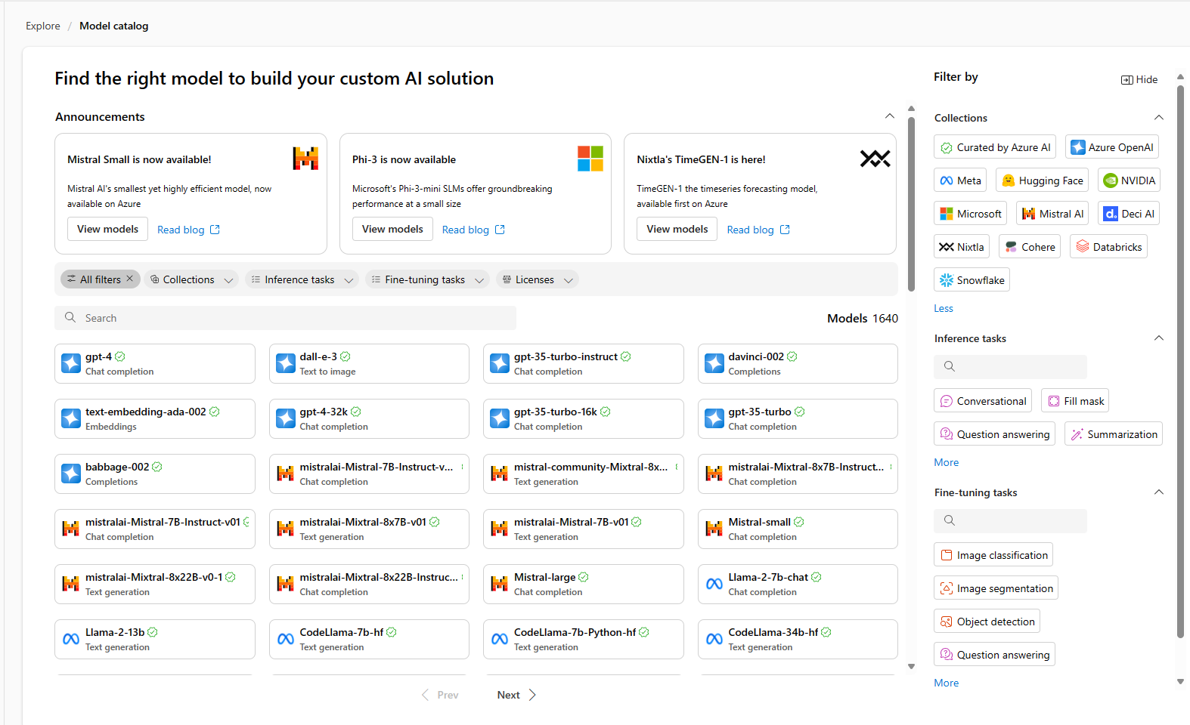Go to the Next page of models

tap(516, 695)
